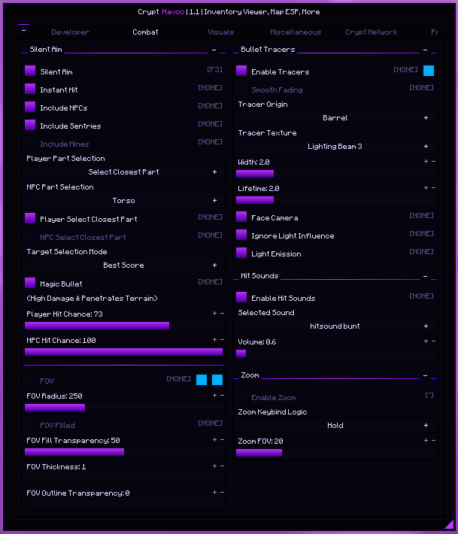Collapse the Silent Aim section
This screenshot has width=458, height=534.
(214, 50)
